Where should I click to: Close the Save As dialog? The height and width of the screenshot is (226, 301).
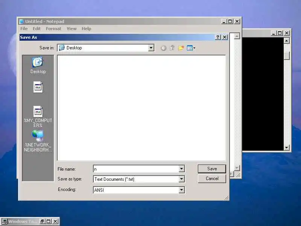click(225, 37)
